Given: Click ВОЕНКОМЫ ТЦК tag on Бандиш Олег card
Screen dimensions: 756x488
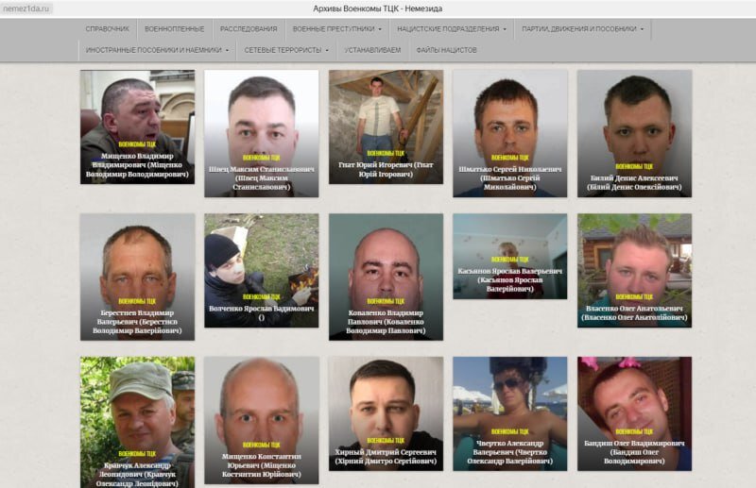Looking at the screenshot, I should point(634,431).
